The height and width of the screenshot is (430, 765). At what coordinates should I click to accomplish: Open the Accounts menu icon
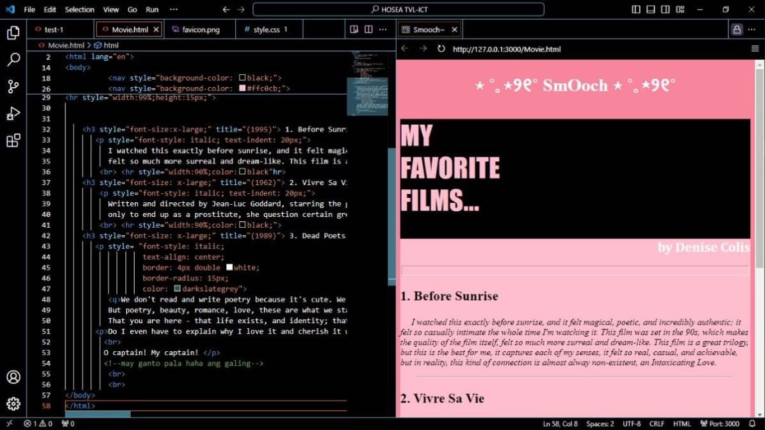[13, 377]
